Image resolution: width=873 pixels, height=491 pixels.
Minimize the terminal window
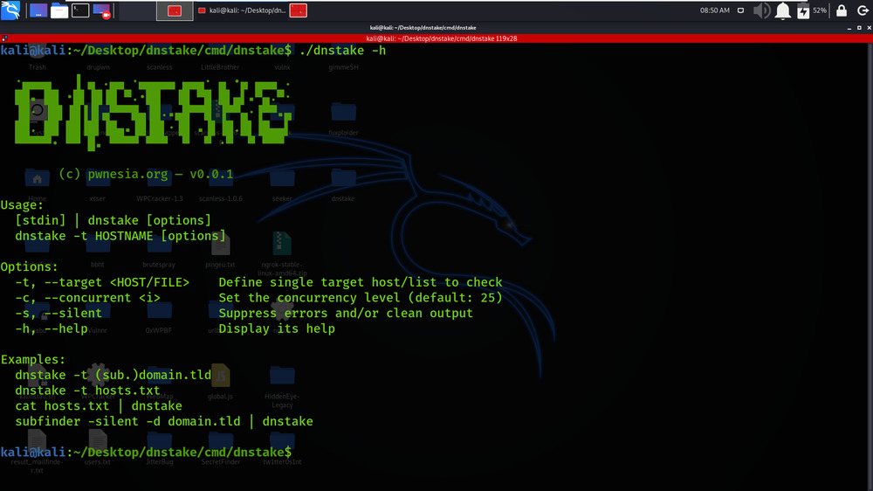849,28
